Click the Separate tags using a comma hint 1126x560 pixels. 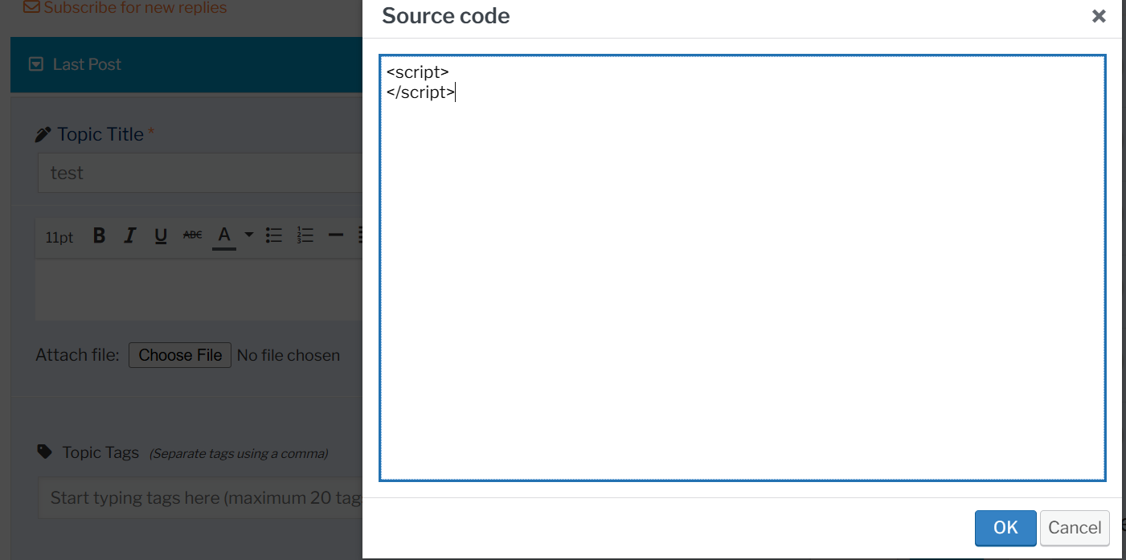pos(238,453)
